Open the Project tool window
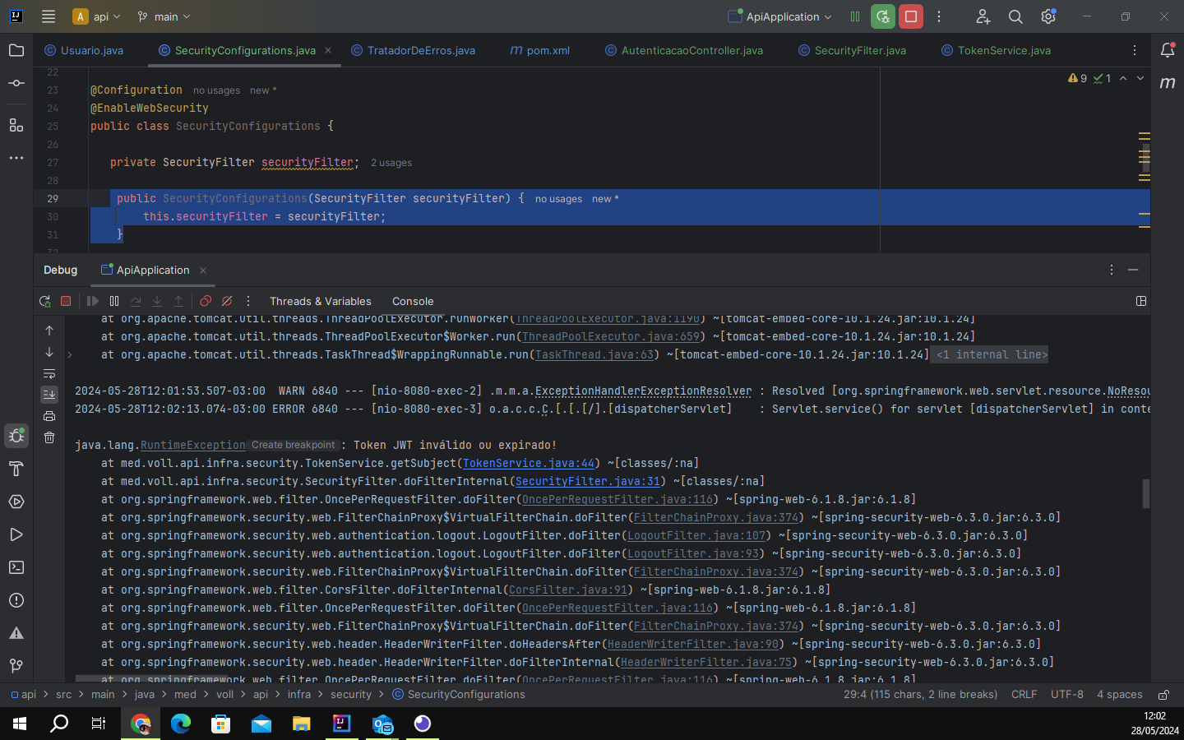The height and width of the screenshot is (740, 1184). click(x=16, y=51)
